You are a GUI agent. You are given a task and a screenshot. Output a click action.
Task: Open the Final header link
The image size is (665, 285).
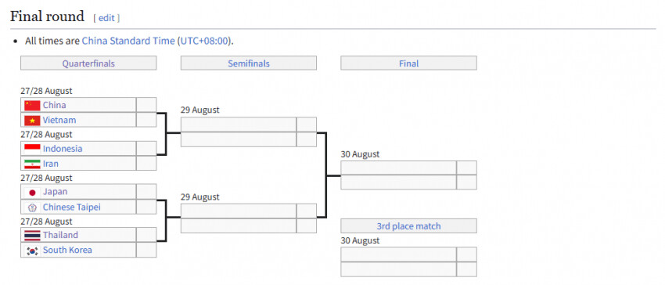coord(408,63)
